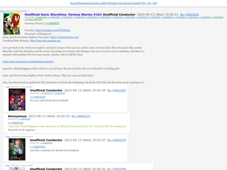
Task: Open post number No.139422234
Action: 189,15
